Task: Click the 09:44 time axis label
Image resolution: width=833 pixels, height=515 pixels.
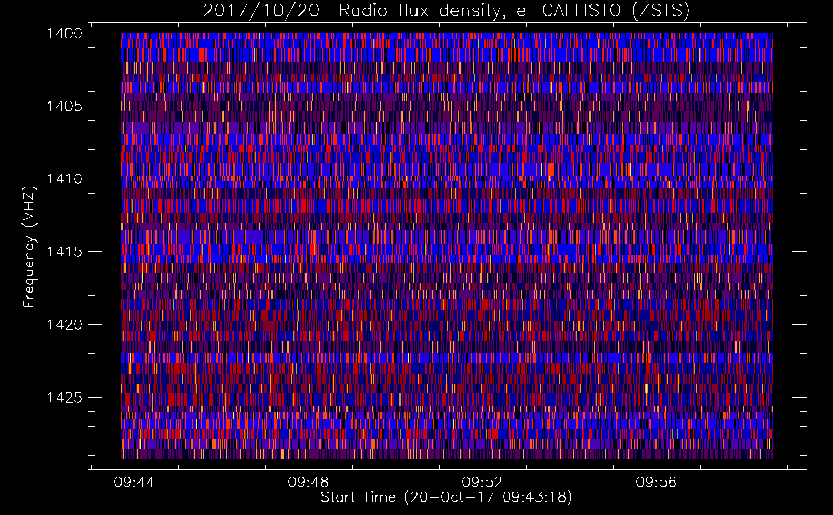Action: [x=135, y=483]
